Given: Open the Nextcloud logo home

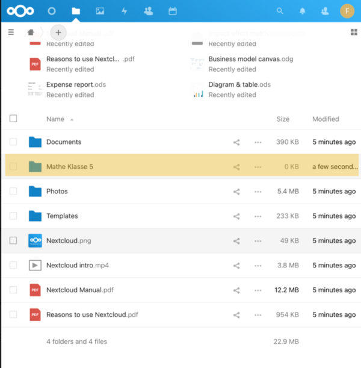Looking at the screenshot, I should pos(20,11).
